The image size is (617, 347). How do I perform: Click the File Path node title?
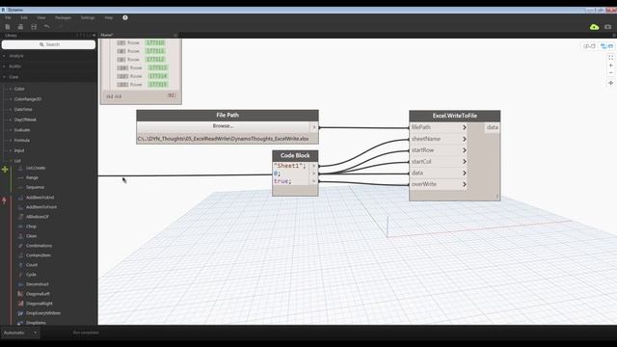[228, 116]
